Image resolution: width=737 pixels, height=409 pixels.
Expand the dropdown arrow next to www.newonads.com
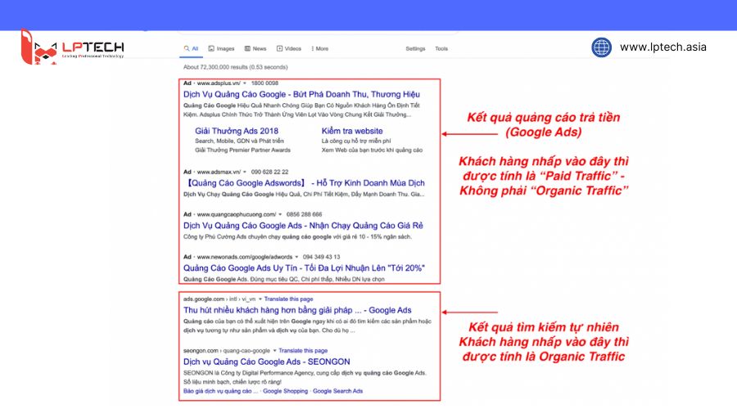[x=296, y=257]
